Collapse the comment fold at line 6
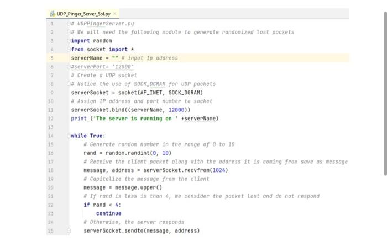Viewport: 387px width, 247px height. pyautogui.click(x=69, y=67)
